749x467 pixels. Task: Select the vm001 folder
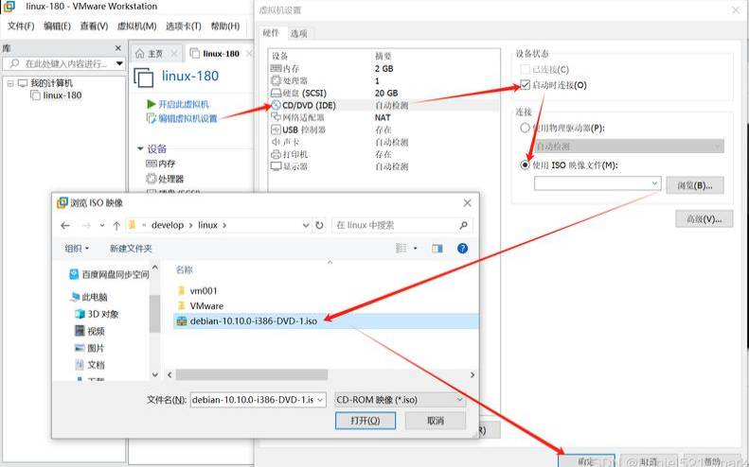coord(197,290)
